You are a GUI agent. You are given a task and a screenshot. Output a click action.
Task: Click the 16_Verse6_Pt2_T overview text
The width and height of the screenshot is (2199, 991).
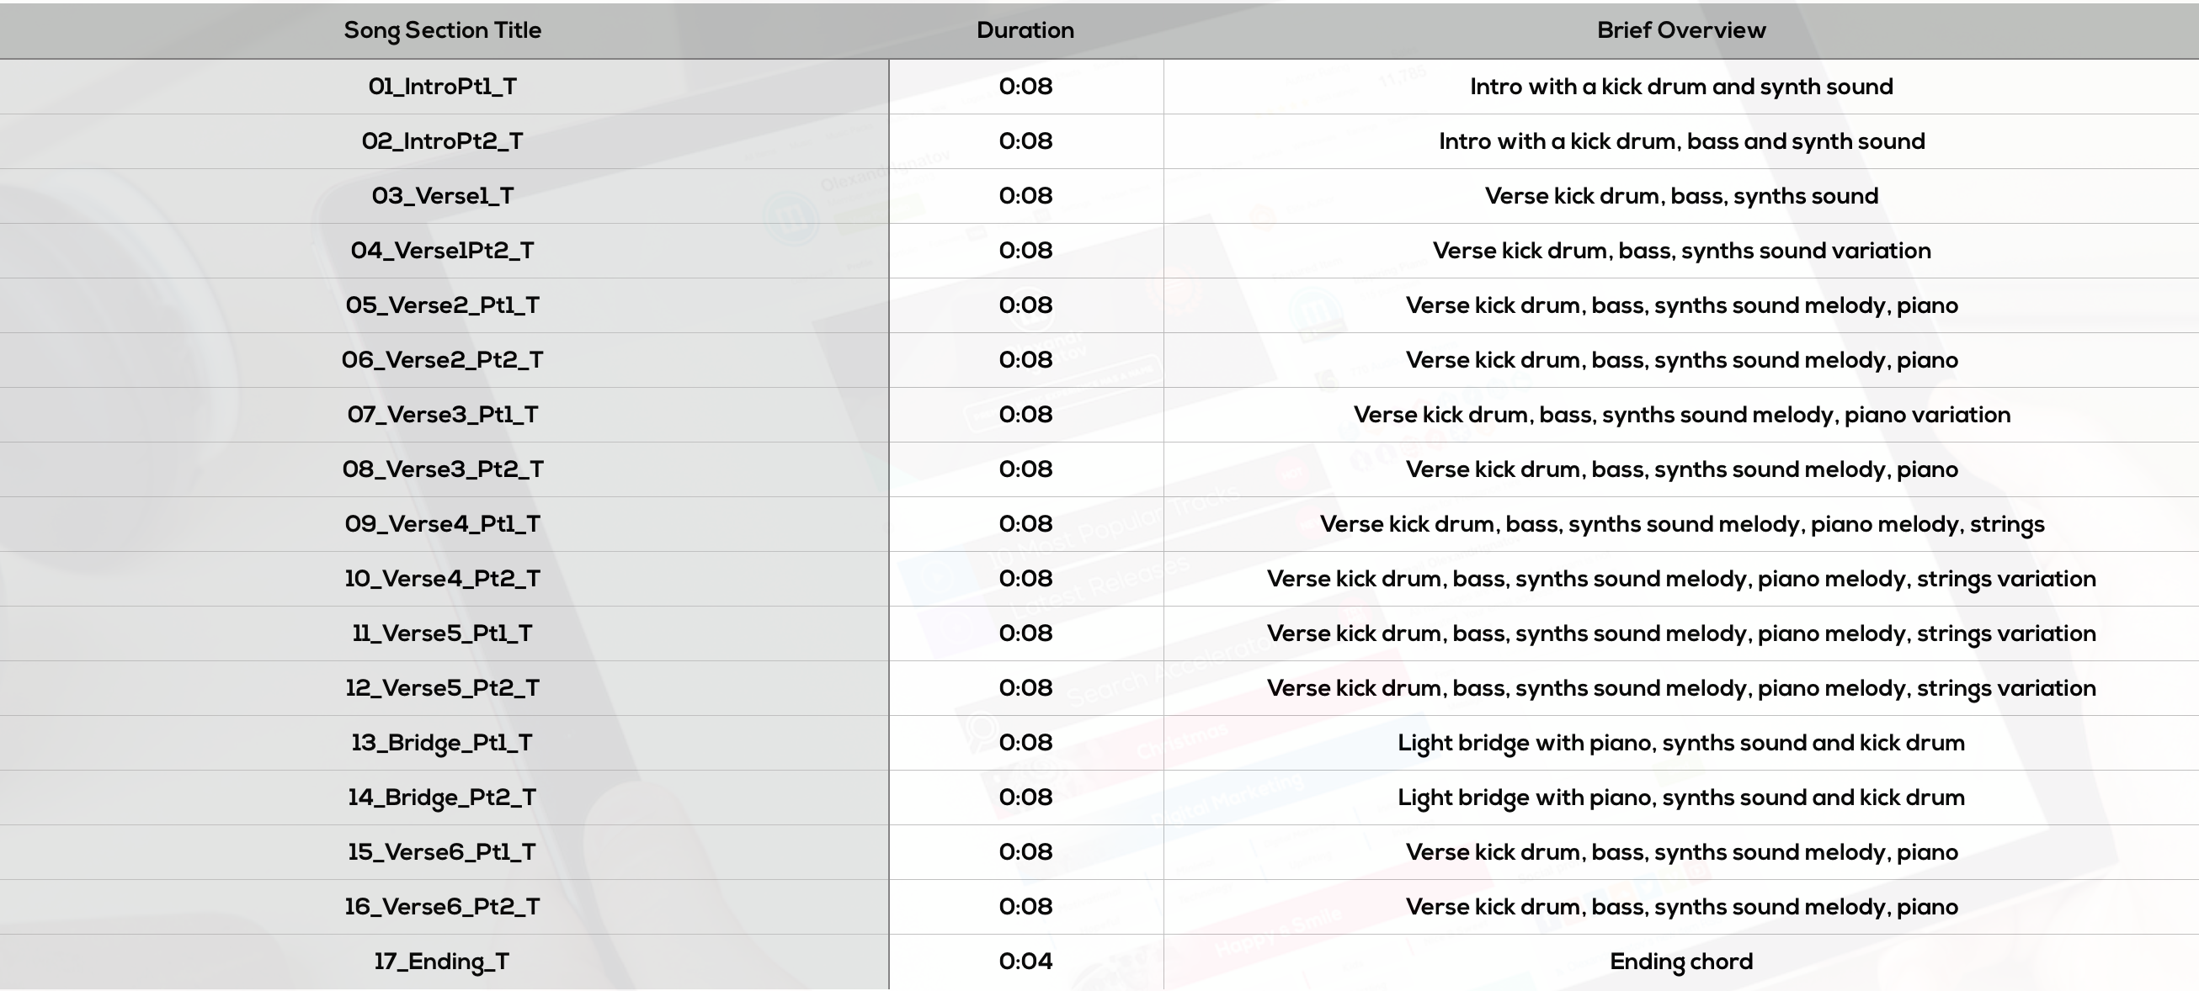1681,907
